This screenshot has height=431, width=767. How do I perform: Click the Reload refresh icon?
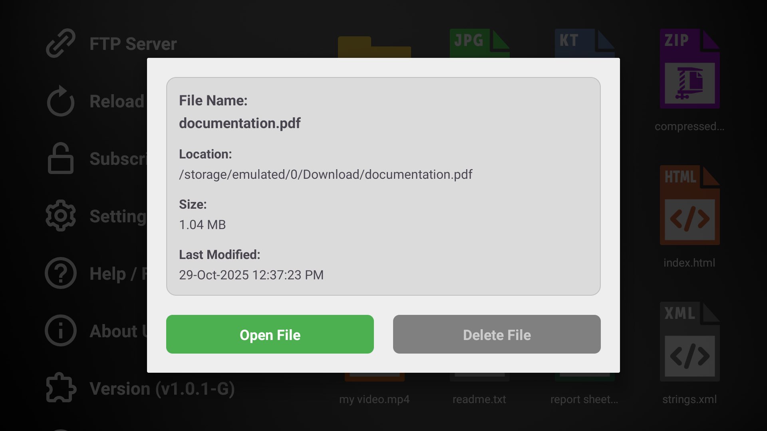click(60, 102)
